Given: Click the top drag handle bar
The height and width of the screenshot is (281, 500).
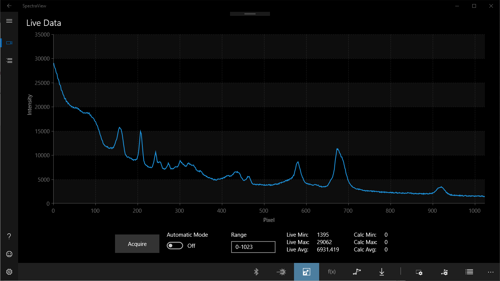Looking at the screenshot, I should click(250, 14).
